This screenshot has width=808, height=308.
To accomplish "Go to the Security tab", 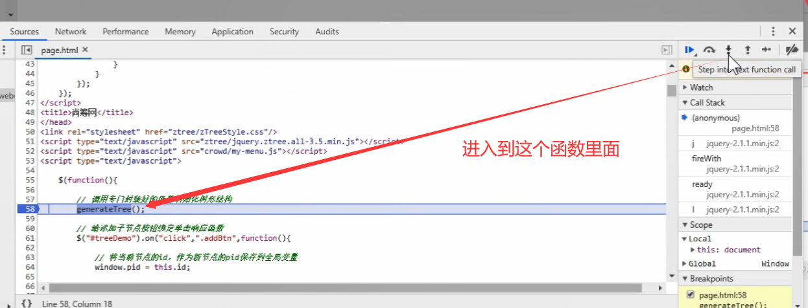I will (284, 31).
